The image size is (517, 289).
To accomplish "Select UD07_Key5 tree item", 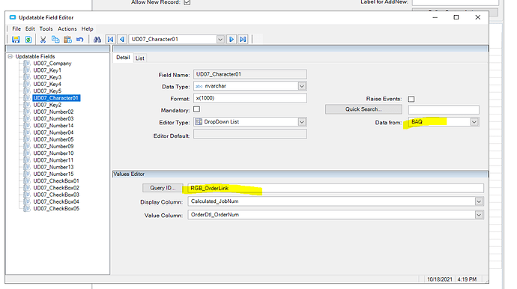I will tap(47, 91).
